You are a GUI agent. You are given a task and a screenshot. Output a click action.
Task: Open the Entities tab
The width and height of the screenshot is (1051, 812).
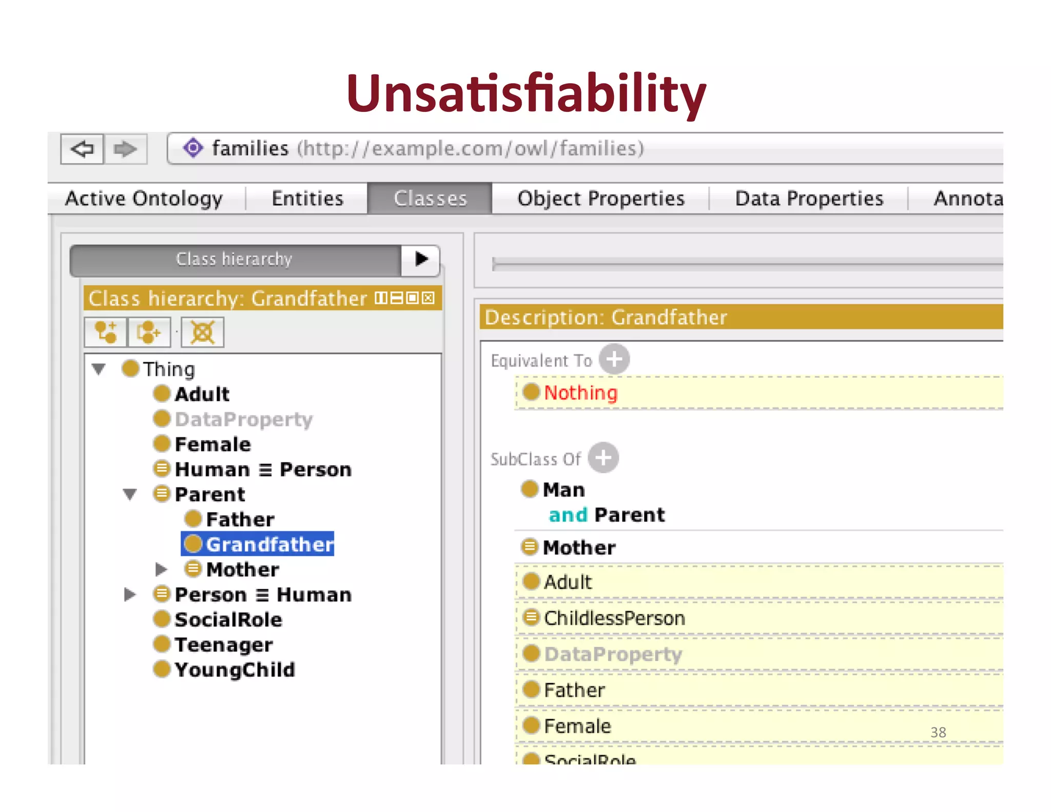point(307,199)
